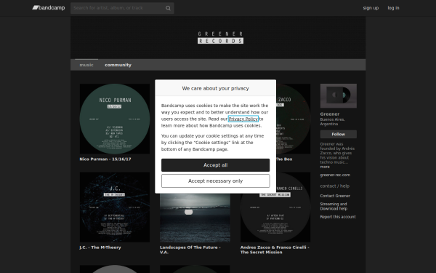Image resolution: width=436 pixels, height=273 pixels.
Task: Open the log in link
Action: [393, 8]
